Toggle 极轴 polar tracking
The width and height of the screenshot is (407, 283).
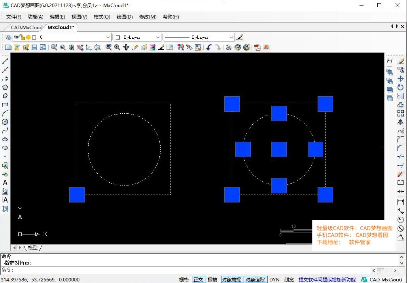pyautogui.click(x=212, y=279)
